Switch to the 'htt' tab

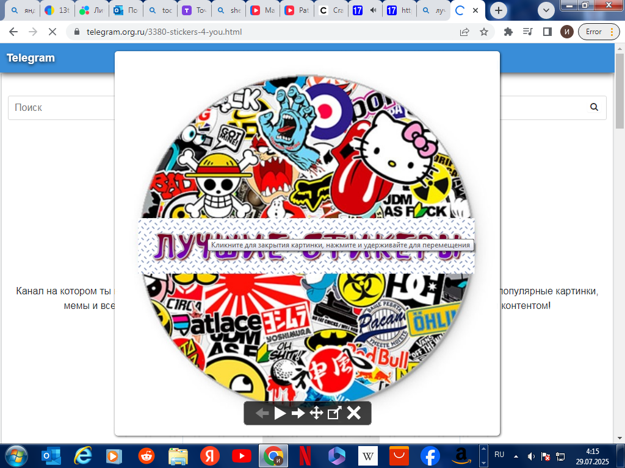(x=400, y=10)
